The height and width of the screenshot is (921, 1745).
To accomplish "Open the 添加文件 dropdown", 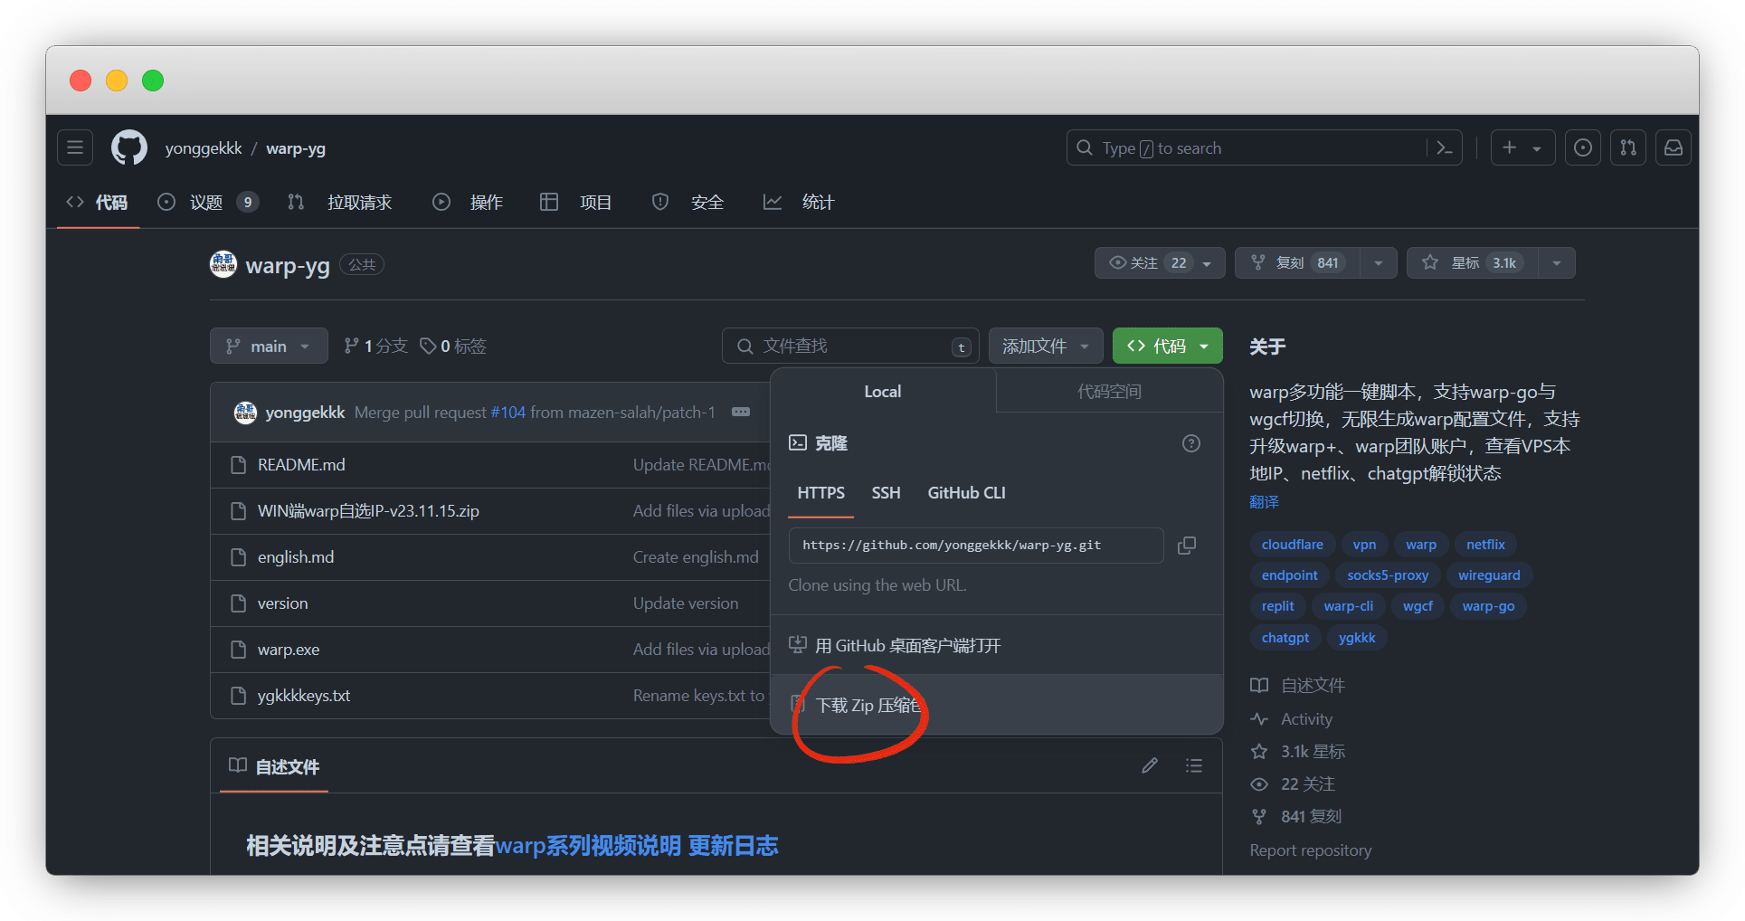I will click(1045, 347).
